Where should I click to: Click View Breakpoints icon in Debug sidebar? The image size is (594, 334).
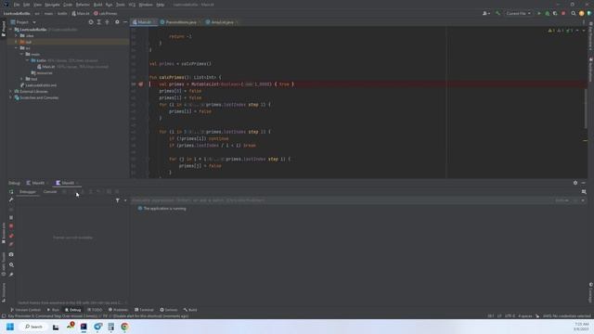pyautogui.click(x=11, y=236)
